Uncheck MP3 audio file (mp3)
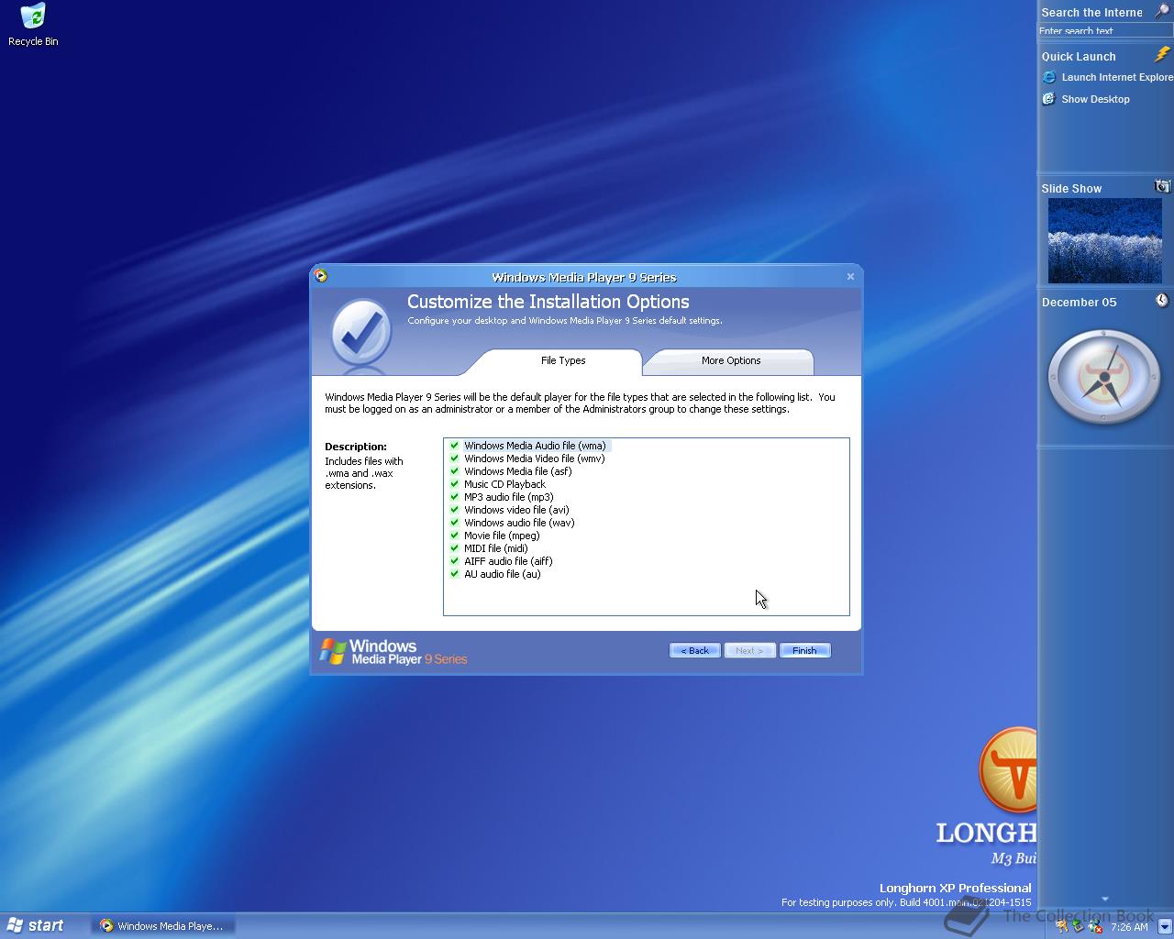The image size is (1174, 939). (454, 497)
